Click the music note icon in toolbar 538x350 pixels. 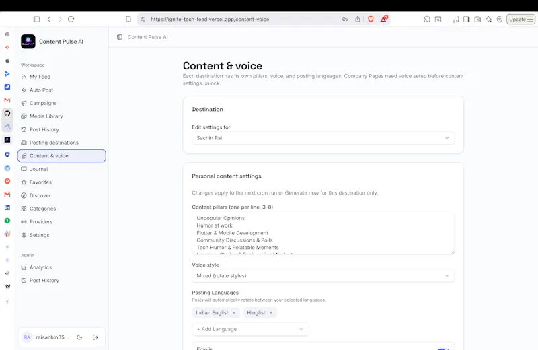(456, 20)
